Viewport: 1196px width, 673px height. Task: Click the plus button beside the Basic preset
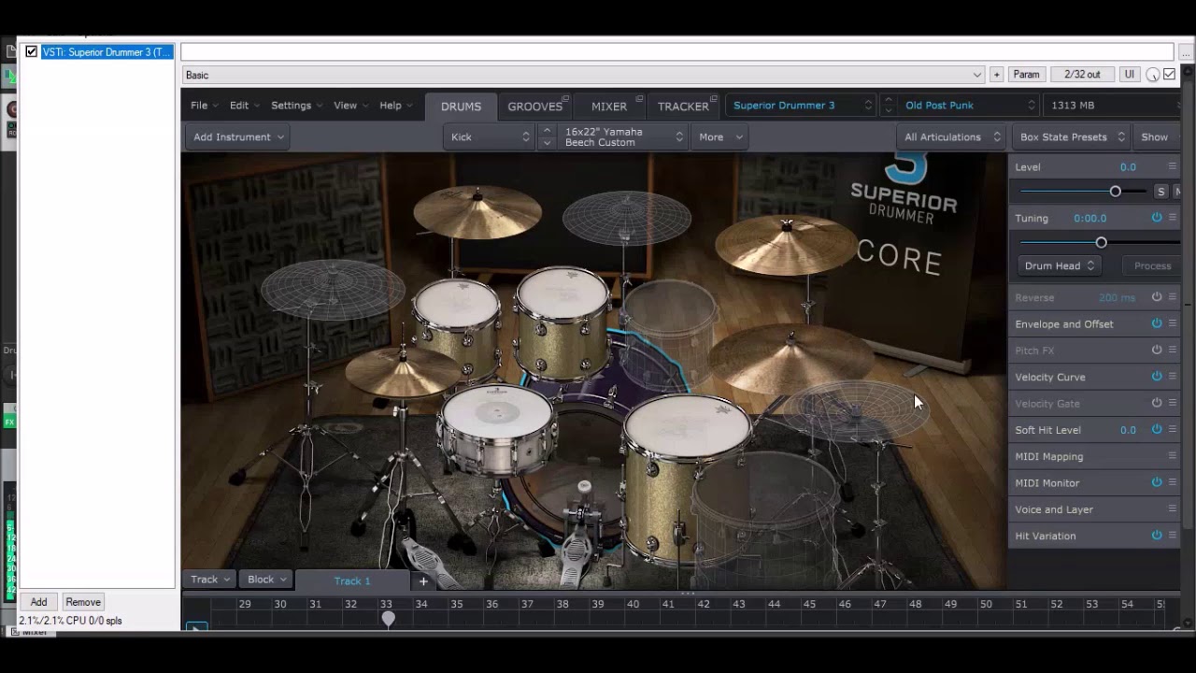(x=996, y=75)
